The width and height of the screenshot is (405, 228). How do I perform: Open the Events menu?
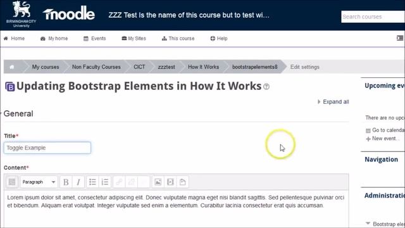tap(95, 39)
